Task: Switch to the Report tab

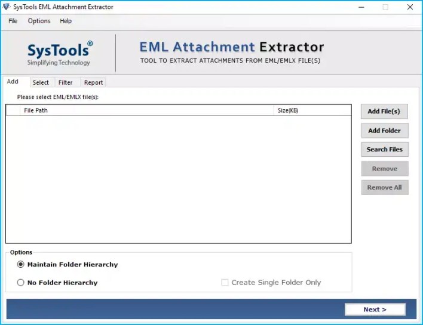Action: tap(93, 82)
